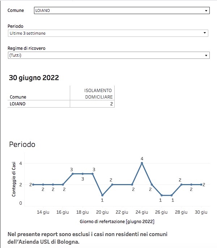Click the Conteggio di Casi axis title
The width and height of the screenshot is (217, 248).
tap(14, 179)
